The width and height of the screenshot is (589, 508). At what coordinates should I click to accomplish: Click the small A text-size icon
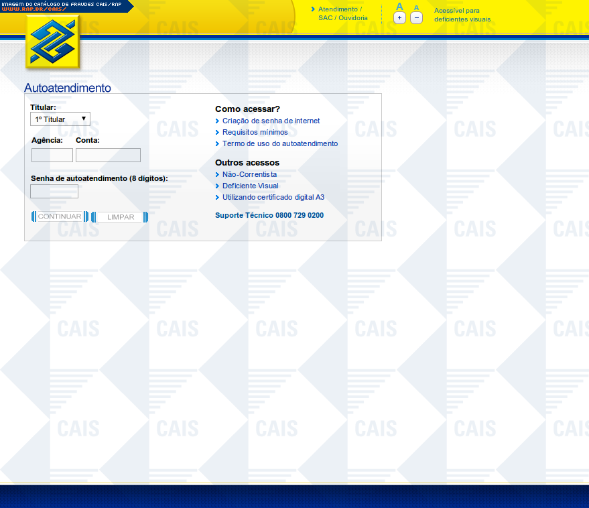[x=416, y=7]
